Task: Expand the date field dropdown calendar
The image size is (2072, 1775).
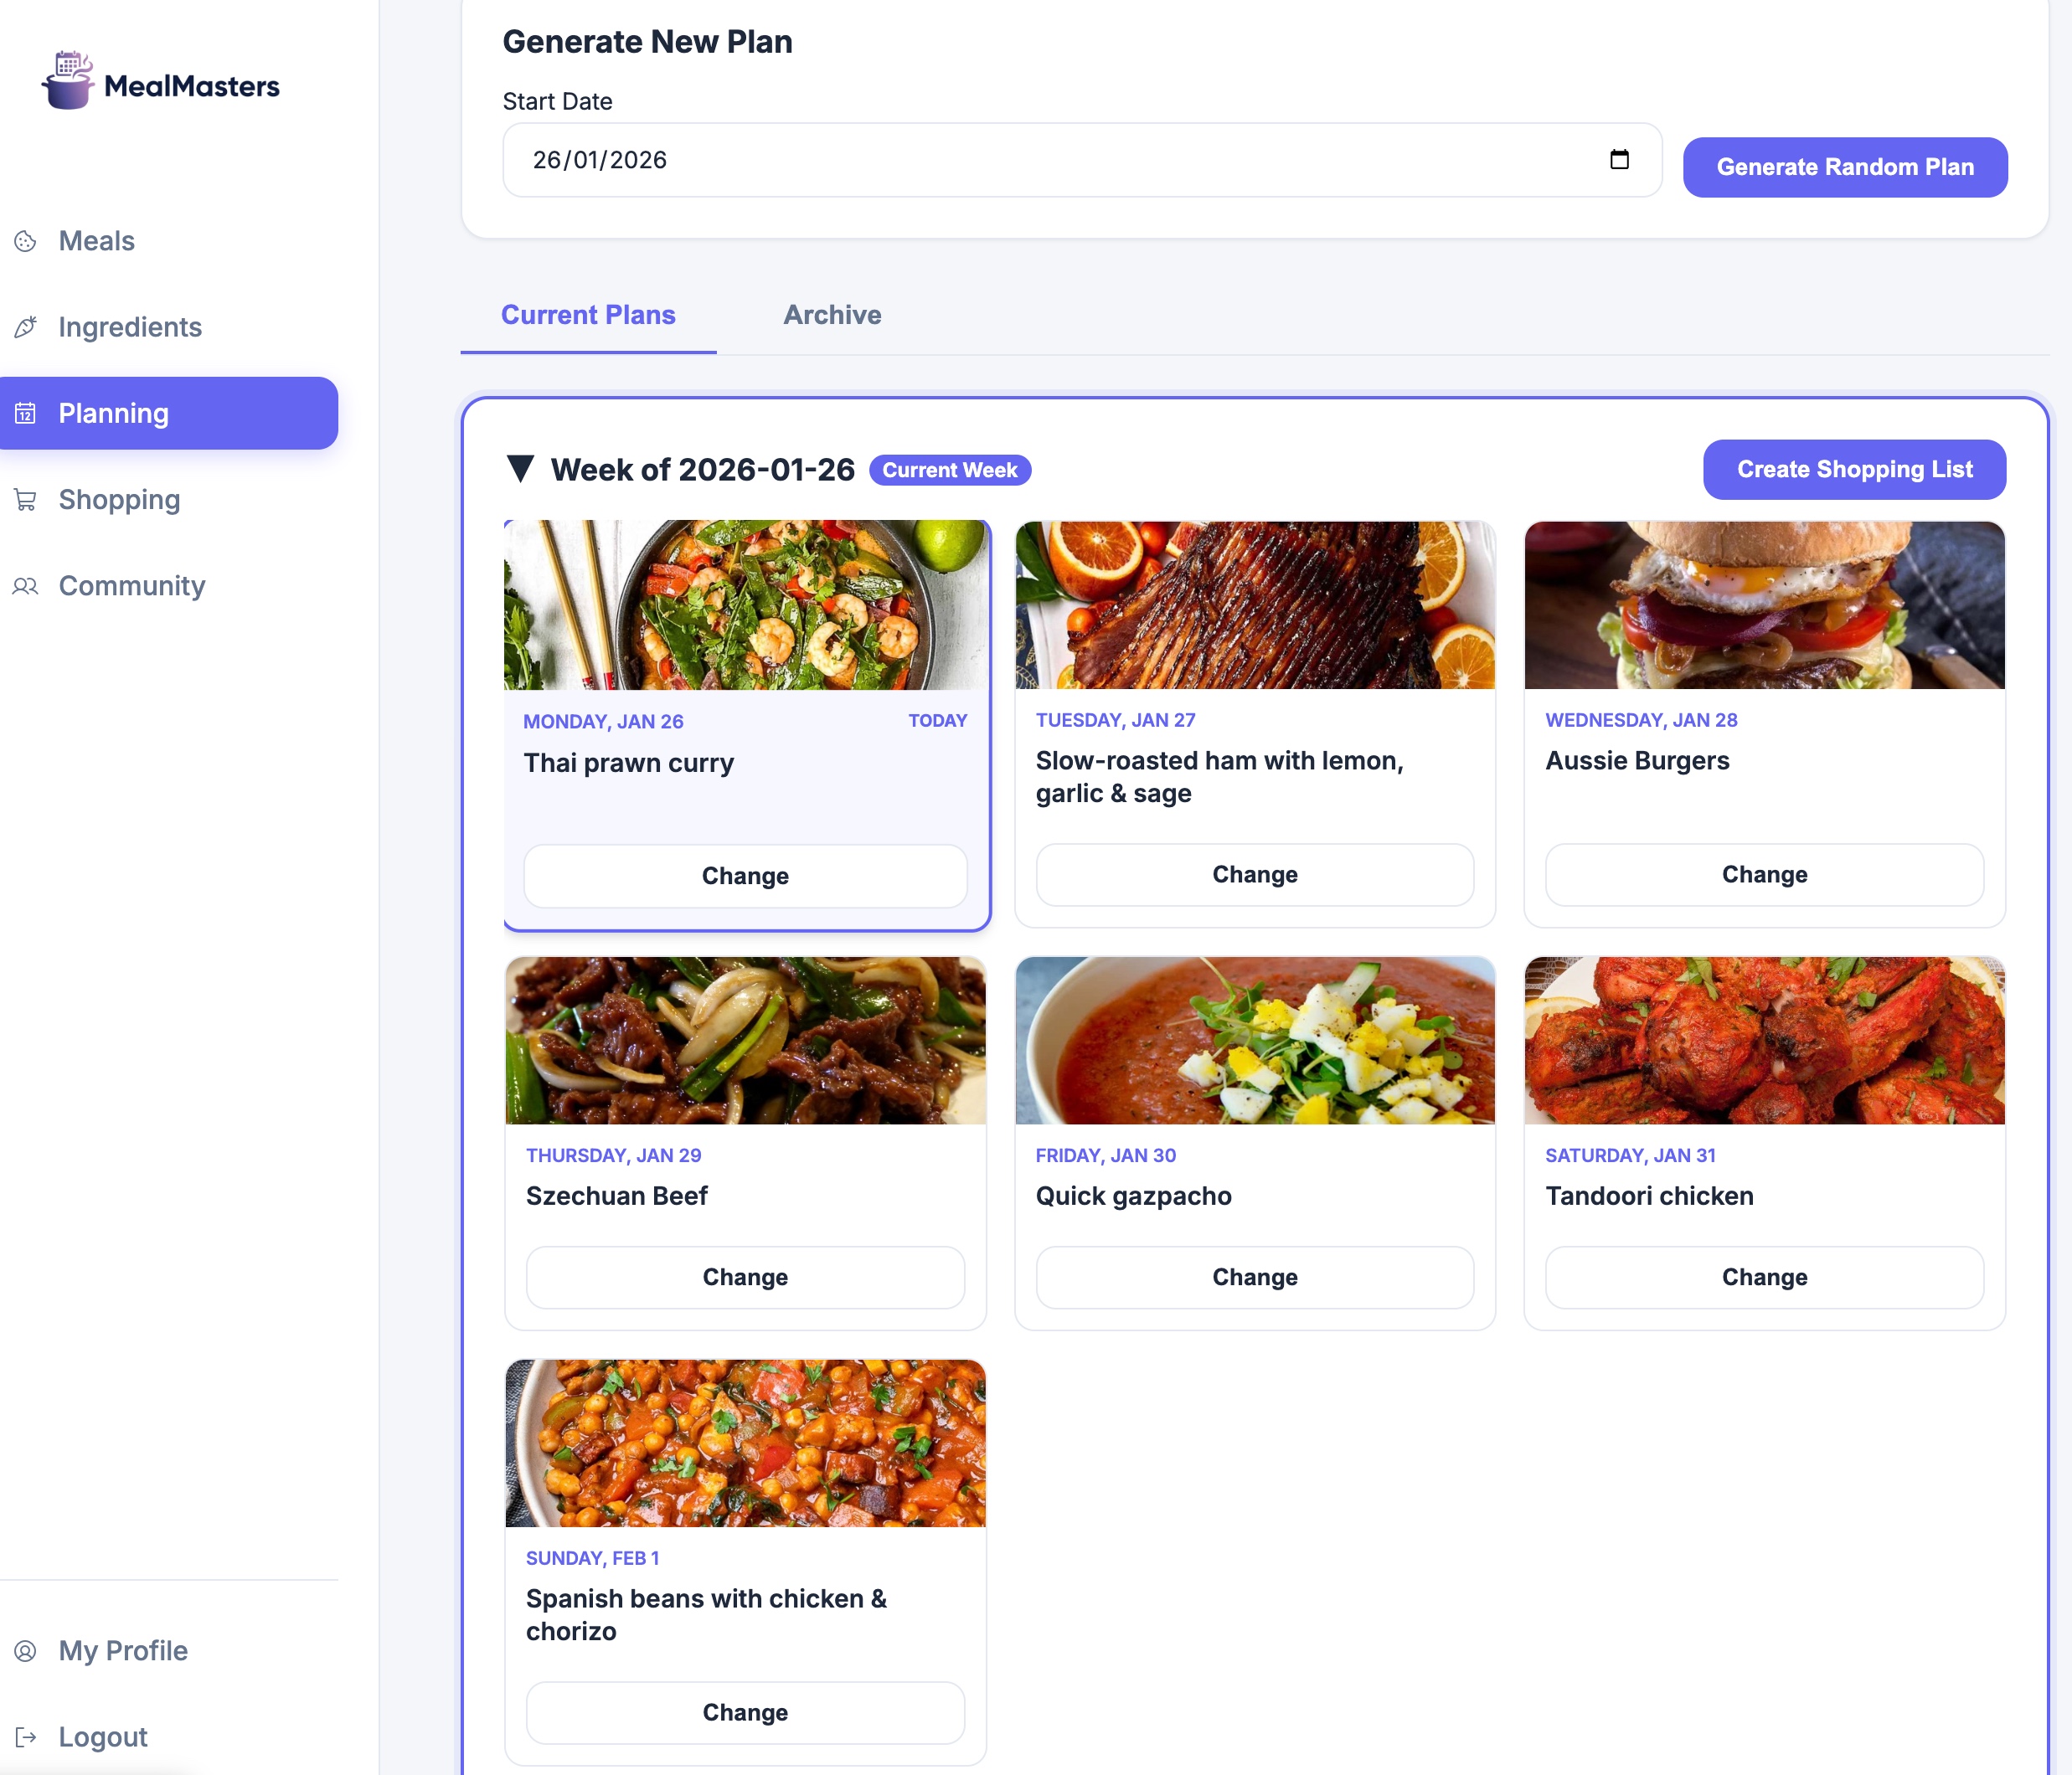Action: (1618, 159)
